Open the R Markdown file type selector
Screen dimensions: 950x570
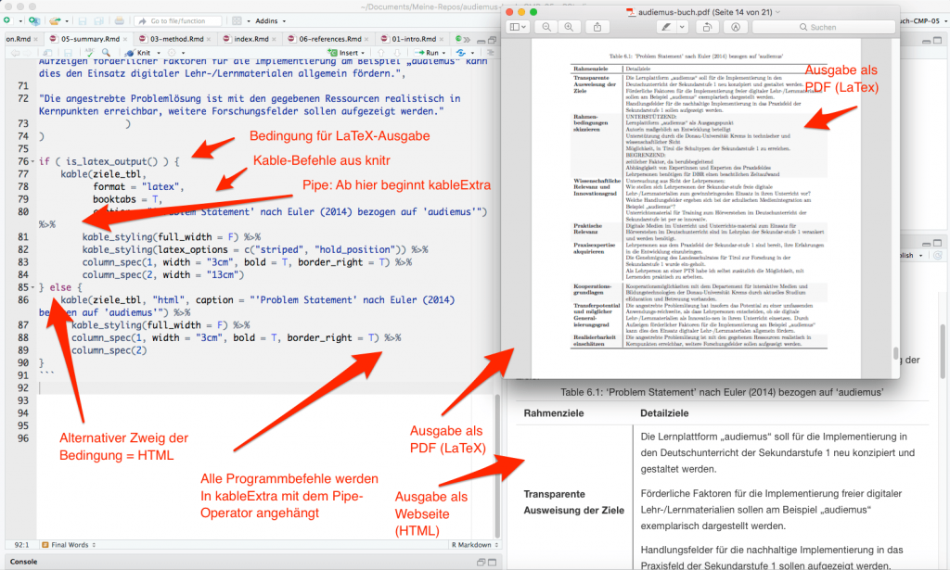click(x=474, y=545)
